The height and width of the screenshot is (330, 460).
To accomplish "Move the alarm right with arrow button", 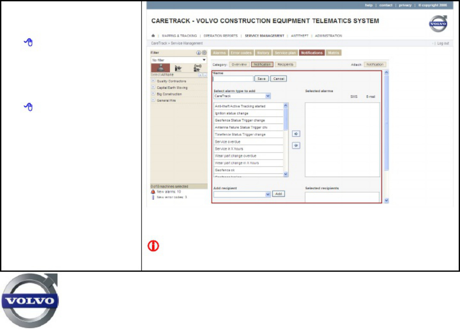I will tap(296, 134).
